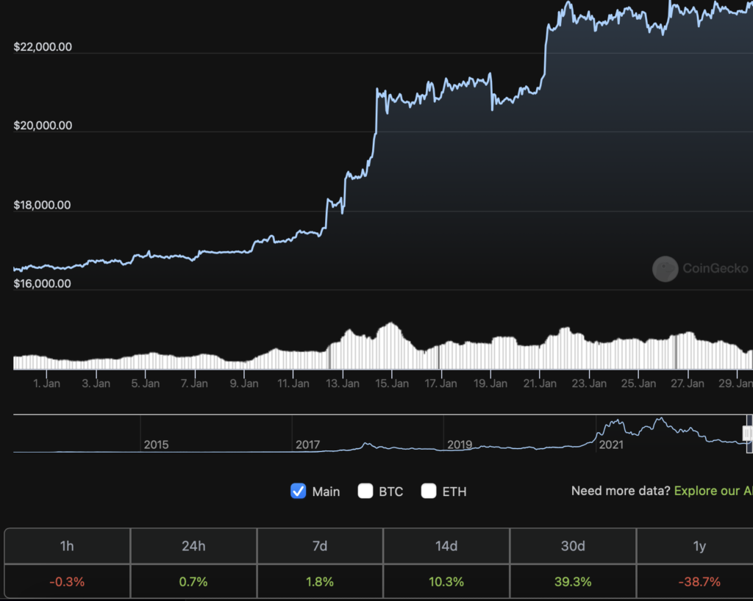Click the 1h column header
The width and height of the screenshot is (753, 601).
[x=67, y=546]
